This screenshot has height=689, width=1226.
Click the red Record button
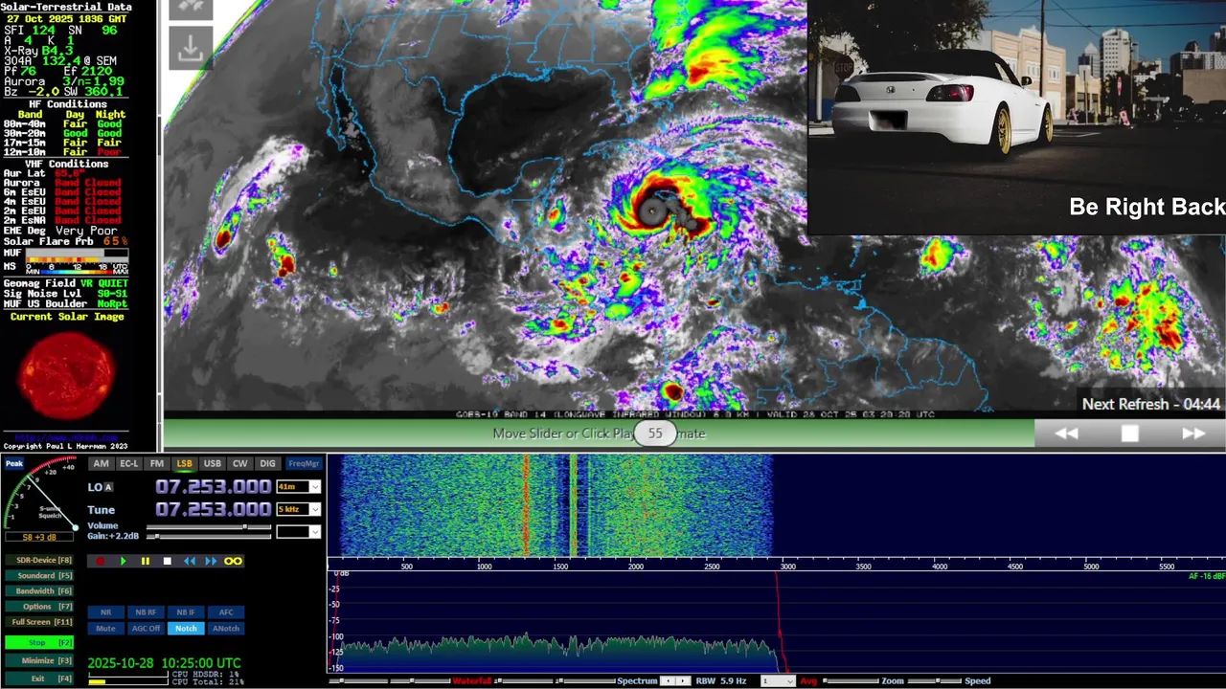[x=101, y=562]
